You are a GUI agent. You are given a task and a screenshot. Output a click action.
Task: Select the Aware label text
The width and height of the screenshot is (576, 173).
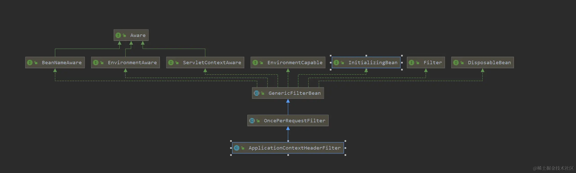[x=138, y=35]
